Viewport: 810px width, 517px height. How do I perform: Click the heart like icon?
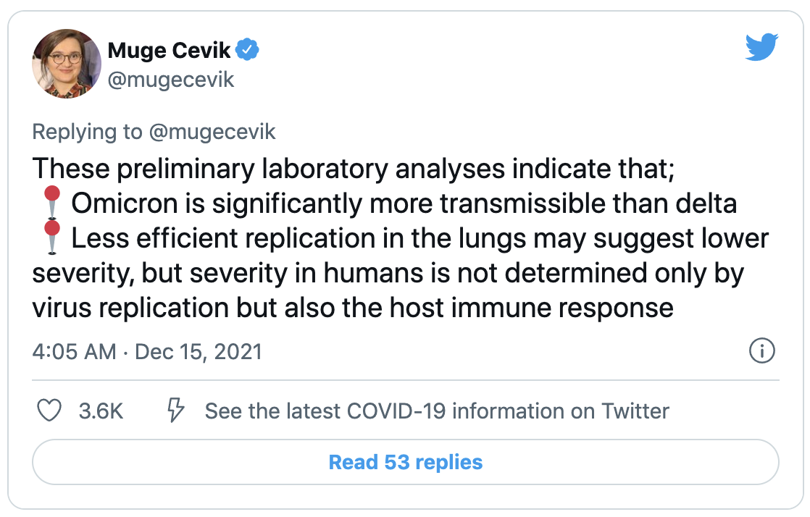click(49, 411)
